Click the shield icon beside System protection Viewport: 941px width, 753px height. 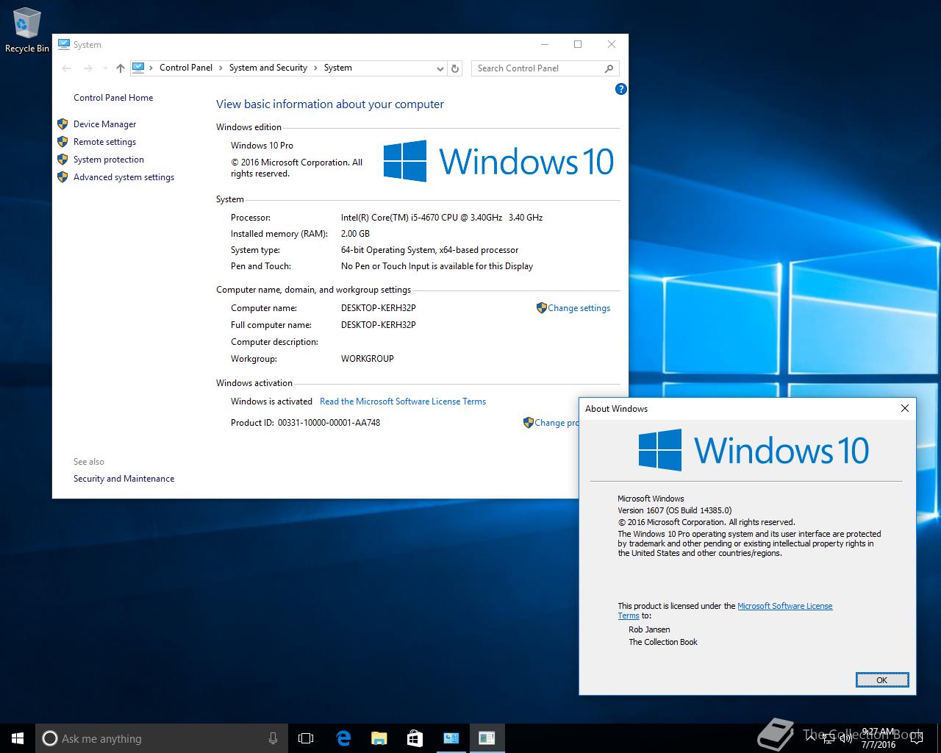click(62, 160)
